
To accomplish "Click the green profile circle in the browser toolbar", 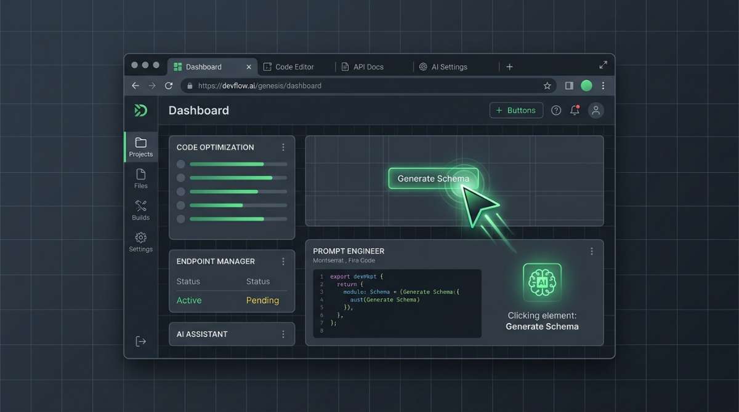I will 586,86.
